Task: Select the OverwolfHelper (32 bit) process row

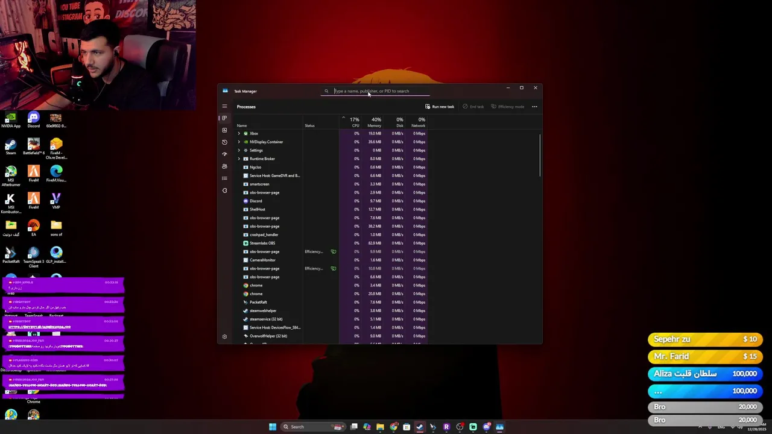Action: 331,336
